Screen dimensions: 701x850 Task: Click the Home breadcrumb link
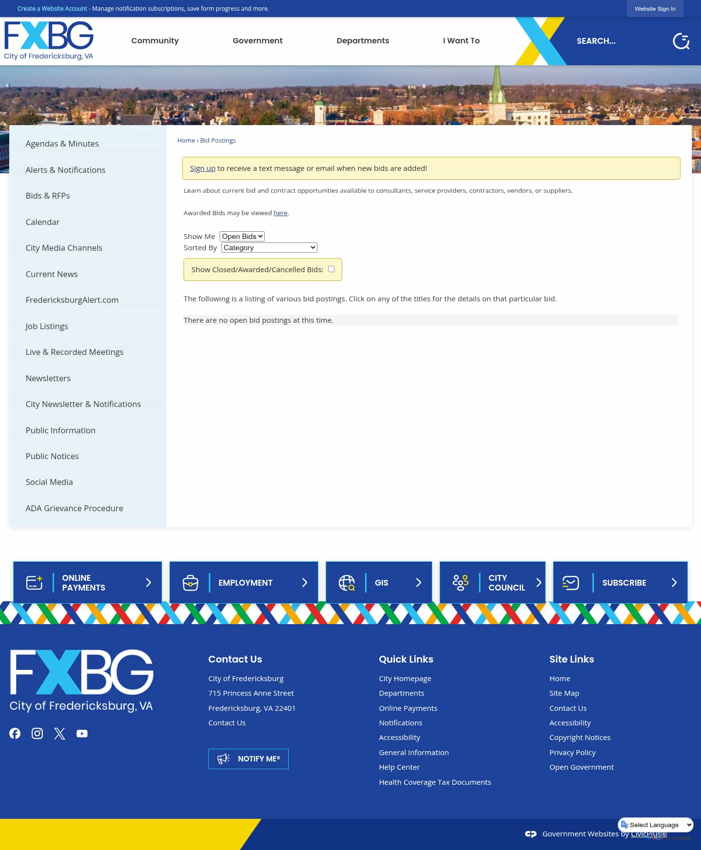(186, 141)
